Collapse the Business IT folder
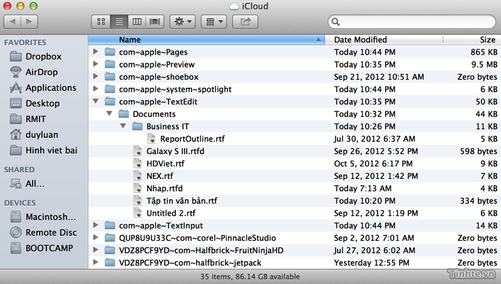Image resolution: width=501 pixels, height=284 pixels. pos(123,126)
